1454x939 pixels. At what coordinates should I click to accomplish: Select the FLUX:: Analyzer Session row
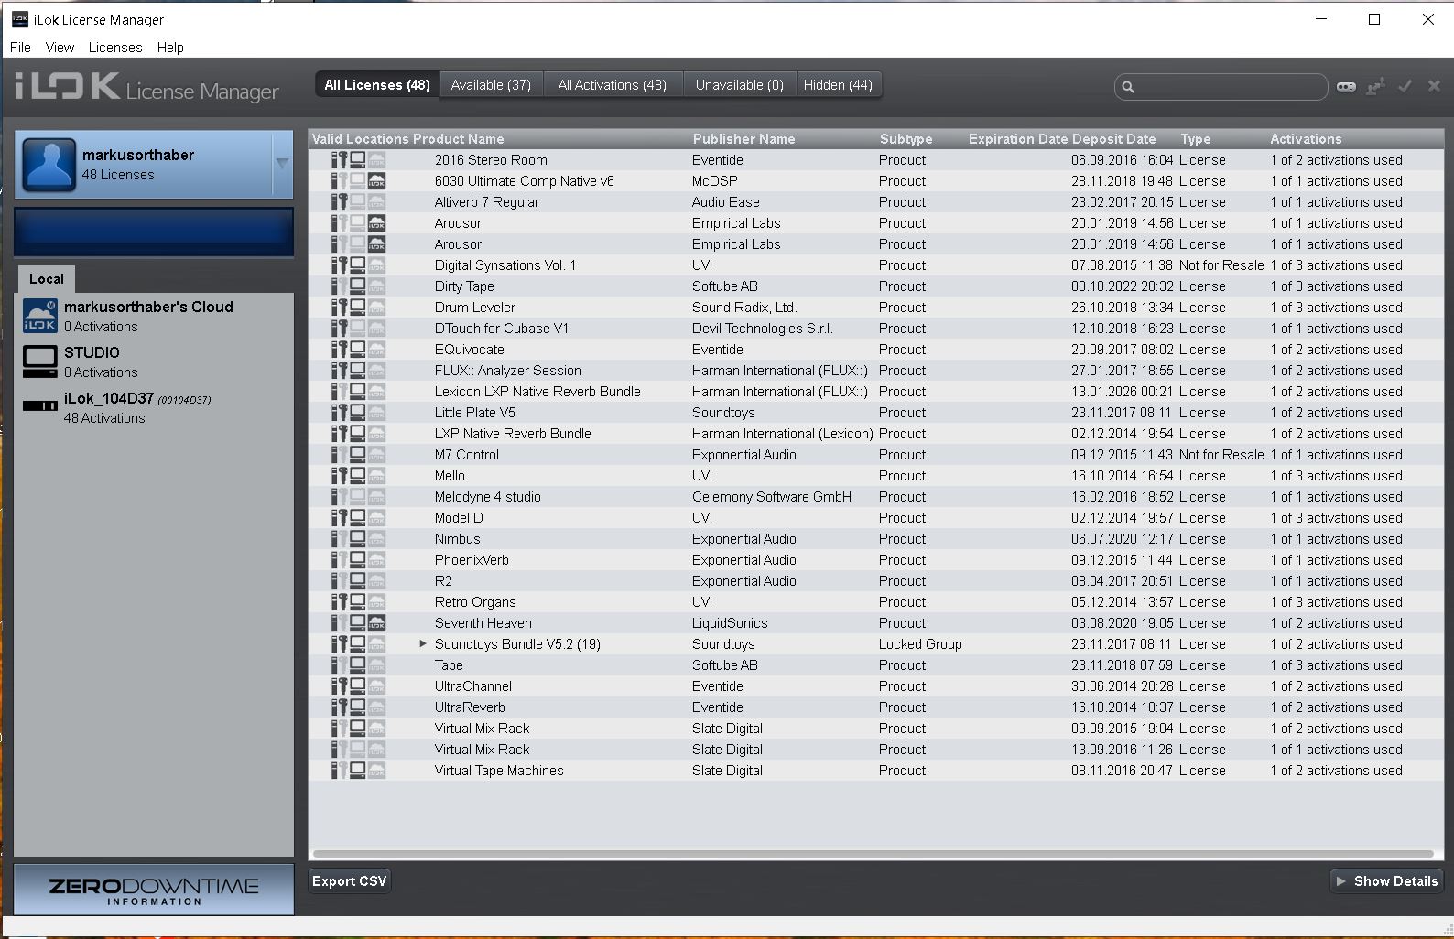pyautogui.click(x=876, y=371)
